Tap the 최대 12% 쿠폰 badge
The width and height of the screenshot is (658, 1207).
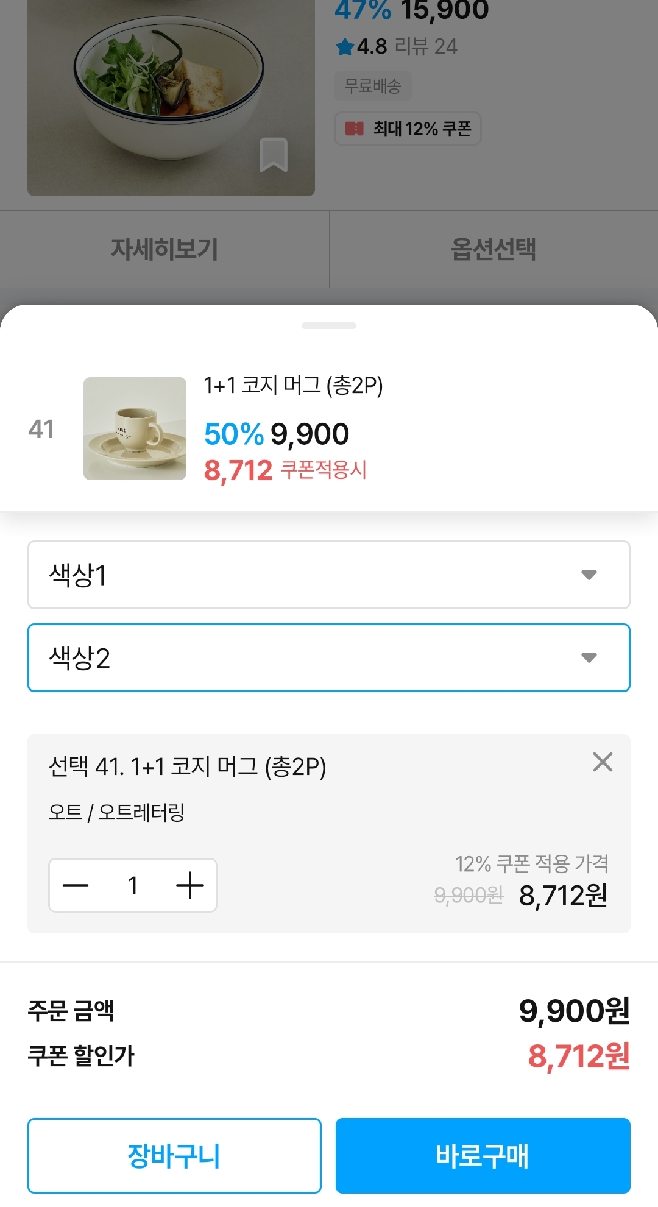(x=408, y=129)
